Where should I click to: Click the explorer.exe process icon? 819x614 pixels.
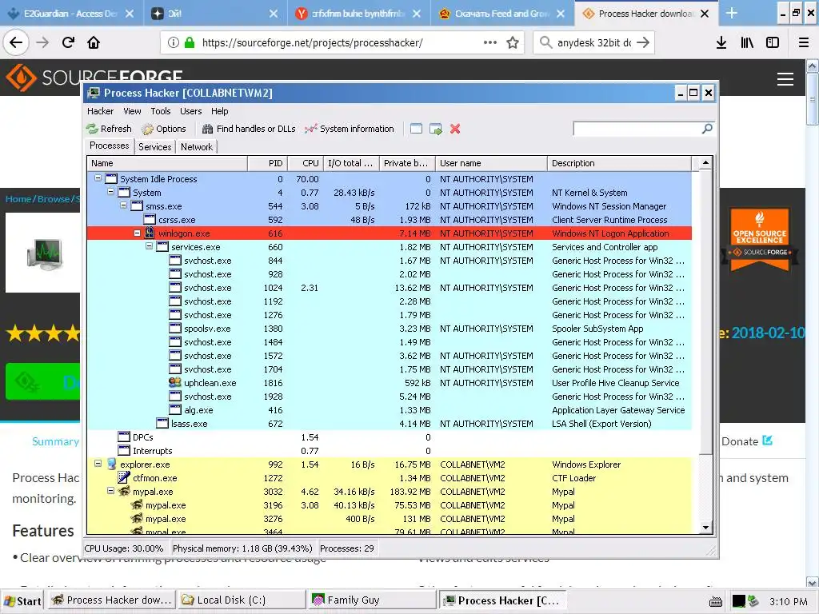point(111,464)
